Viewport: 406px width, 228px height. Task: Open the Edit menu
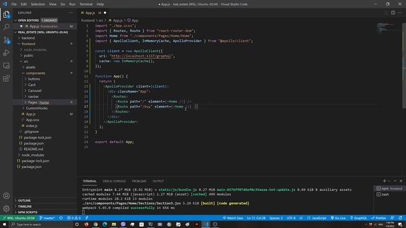click(x=23, y=4)
